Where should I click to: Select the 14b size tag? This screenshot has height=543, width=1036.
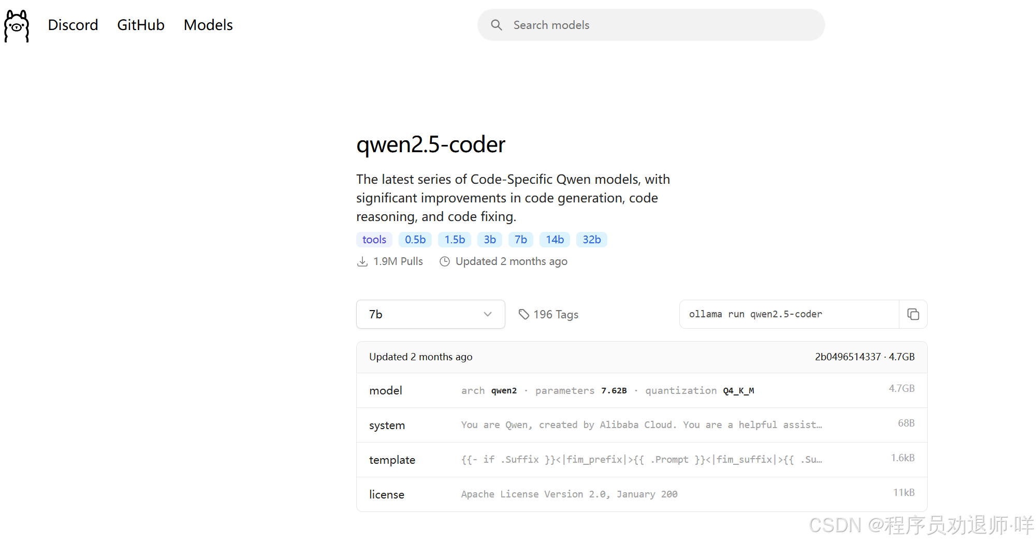pos(555,240)
